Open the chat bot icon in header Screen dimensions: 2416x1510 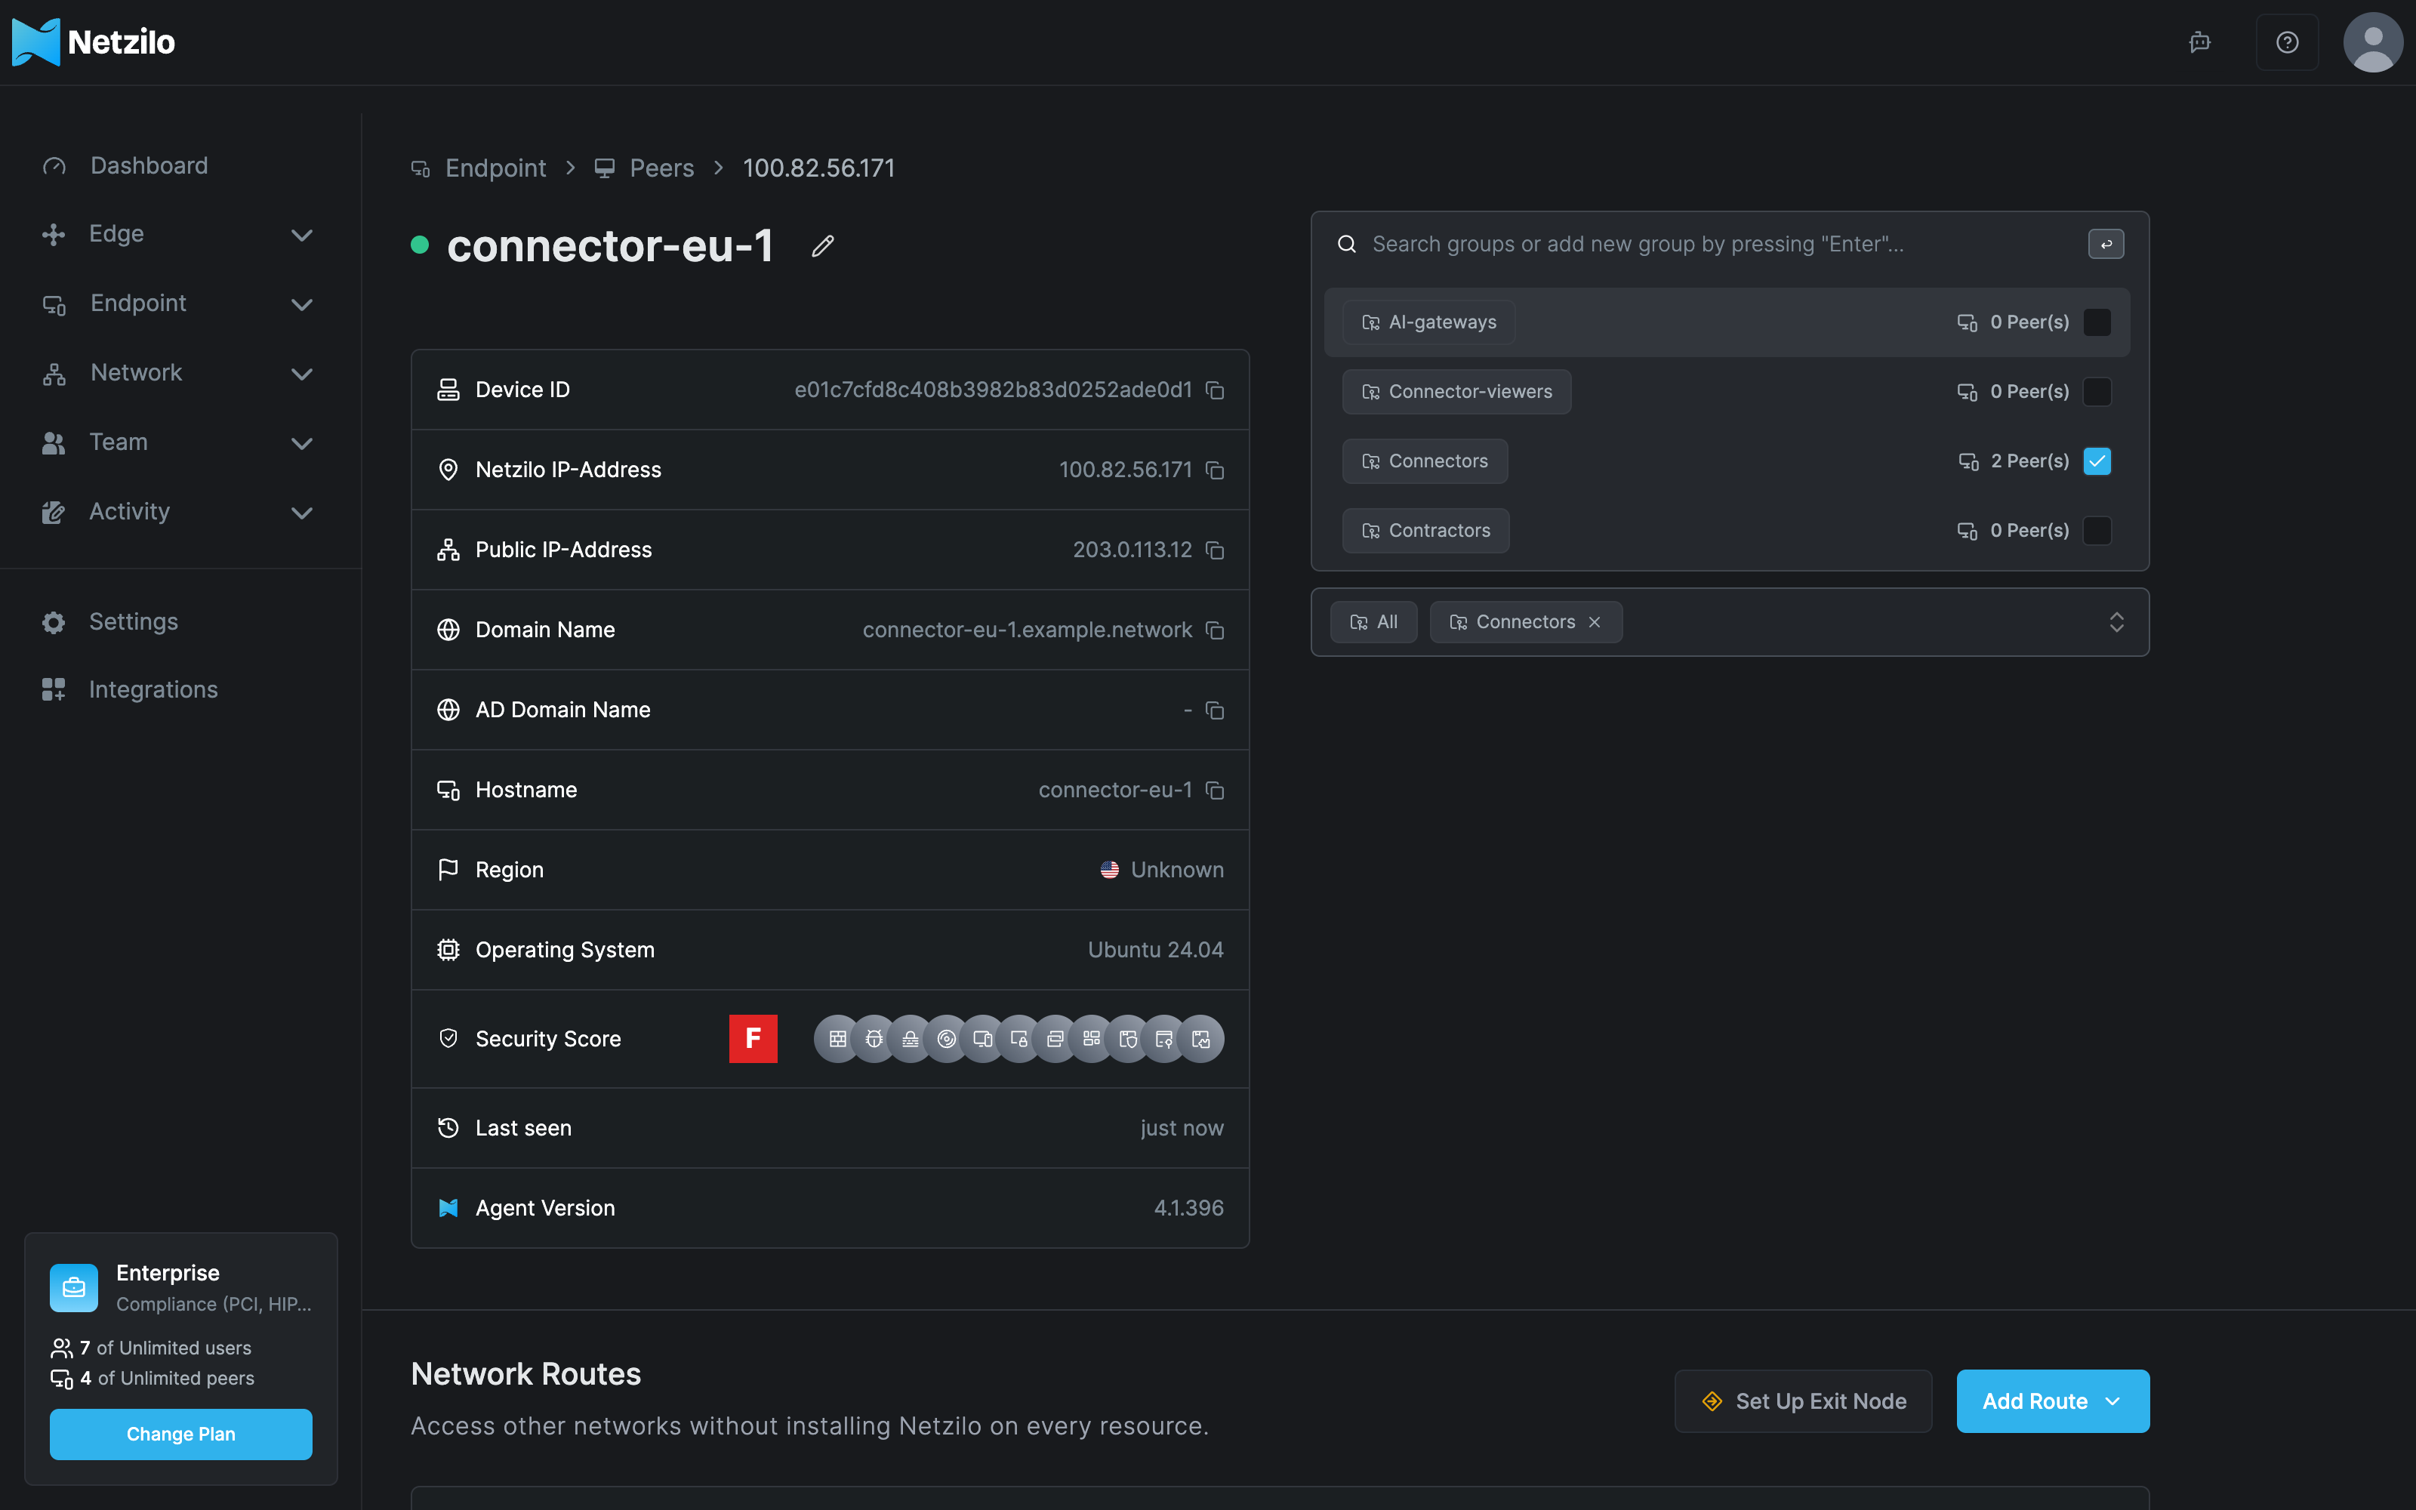pos(2199,42)
